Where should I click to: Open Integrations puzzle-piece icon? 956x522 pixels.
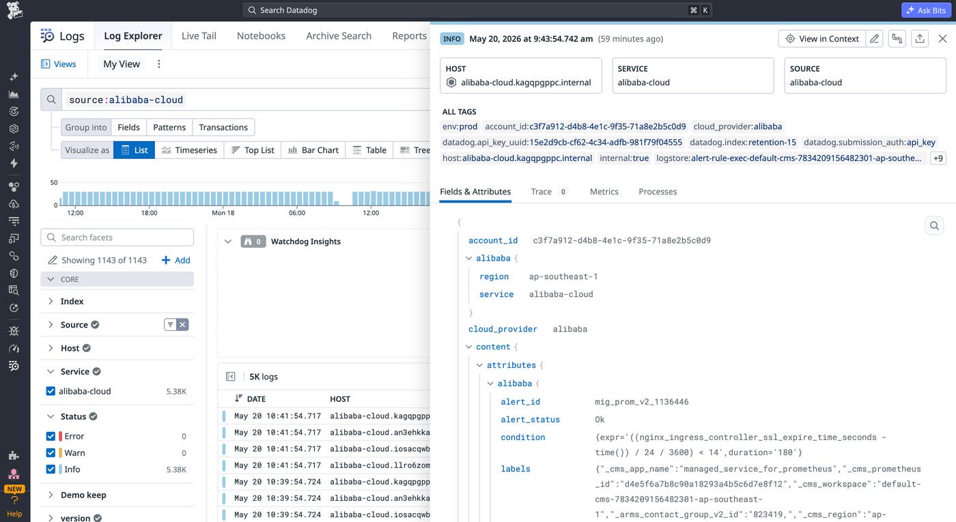pyautogui.click(x=14, y=456)
